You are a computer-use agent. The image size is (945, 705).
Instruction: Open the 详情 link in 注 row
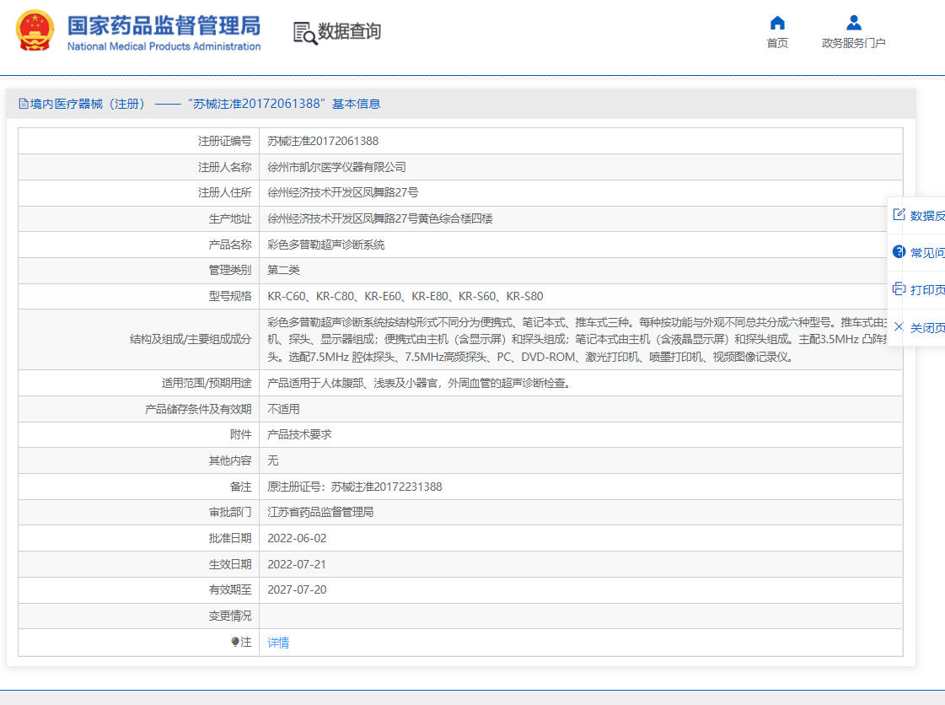click(x=278, y=643)
